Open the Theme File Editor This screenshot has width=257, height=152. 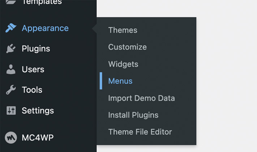point(140,132)
